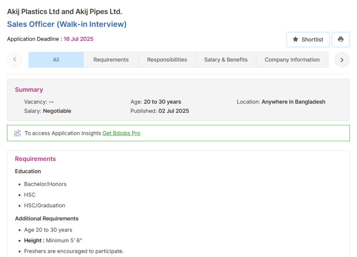Switch to the Requirements tab

point(111,60)
